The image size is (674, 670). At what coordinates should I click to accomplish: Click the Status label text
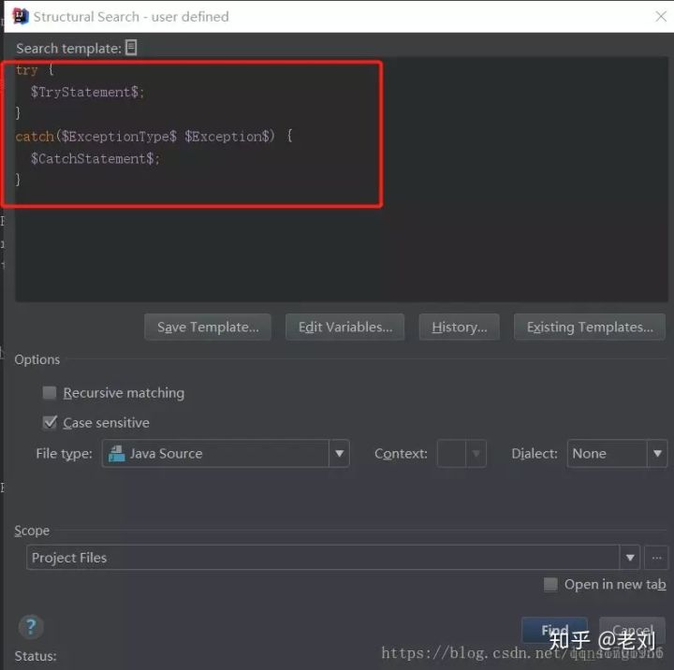click(36, 656)
